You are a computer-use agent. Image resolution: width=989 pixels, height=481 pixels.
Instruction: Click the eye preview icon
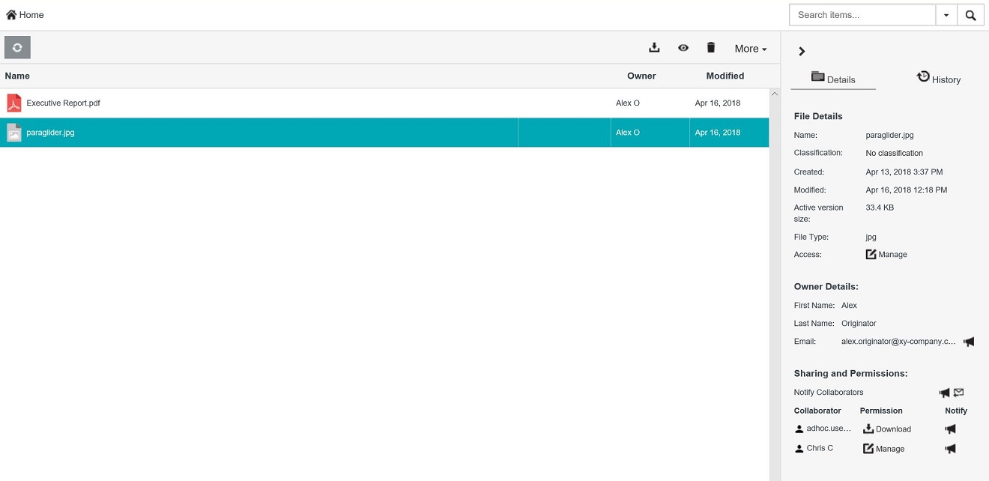683,48
